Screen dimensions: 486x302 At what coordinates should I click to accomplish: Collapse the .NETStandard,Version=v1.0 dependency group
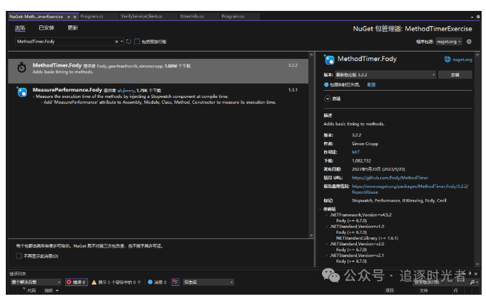point(326,226)
